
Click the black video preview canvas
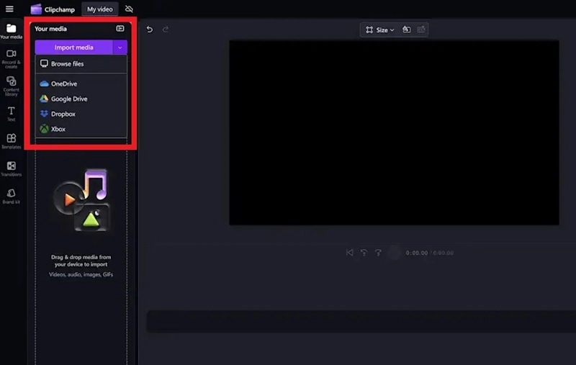coord(394,132)
